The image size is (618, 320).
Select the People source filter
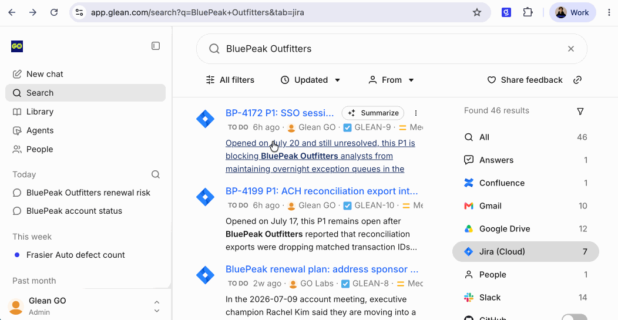[525, 274]
